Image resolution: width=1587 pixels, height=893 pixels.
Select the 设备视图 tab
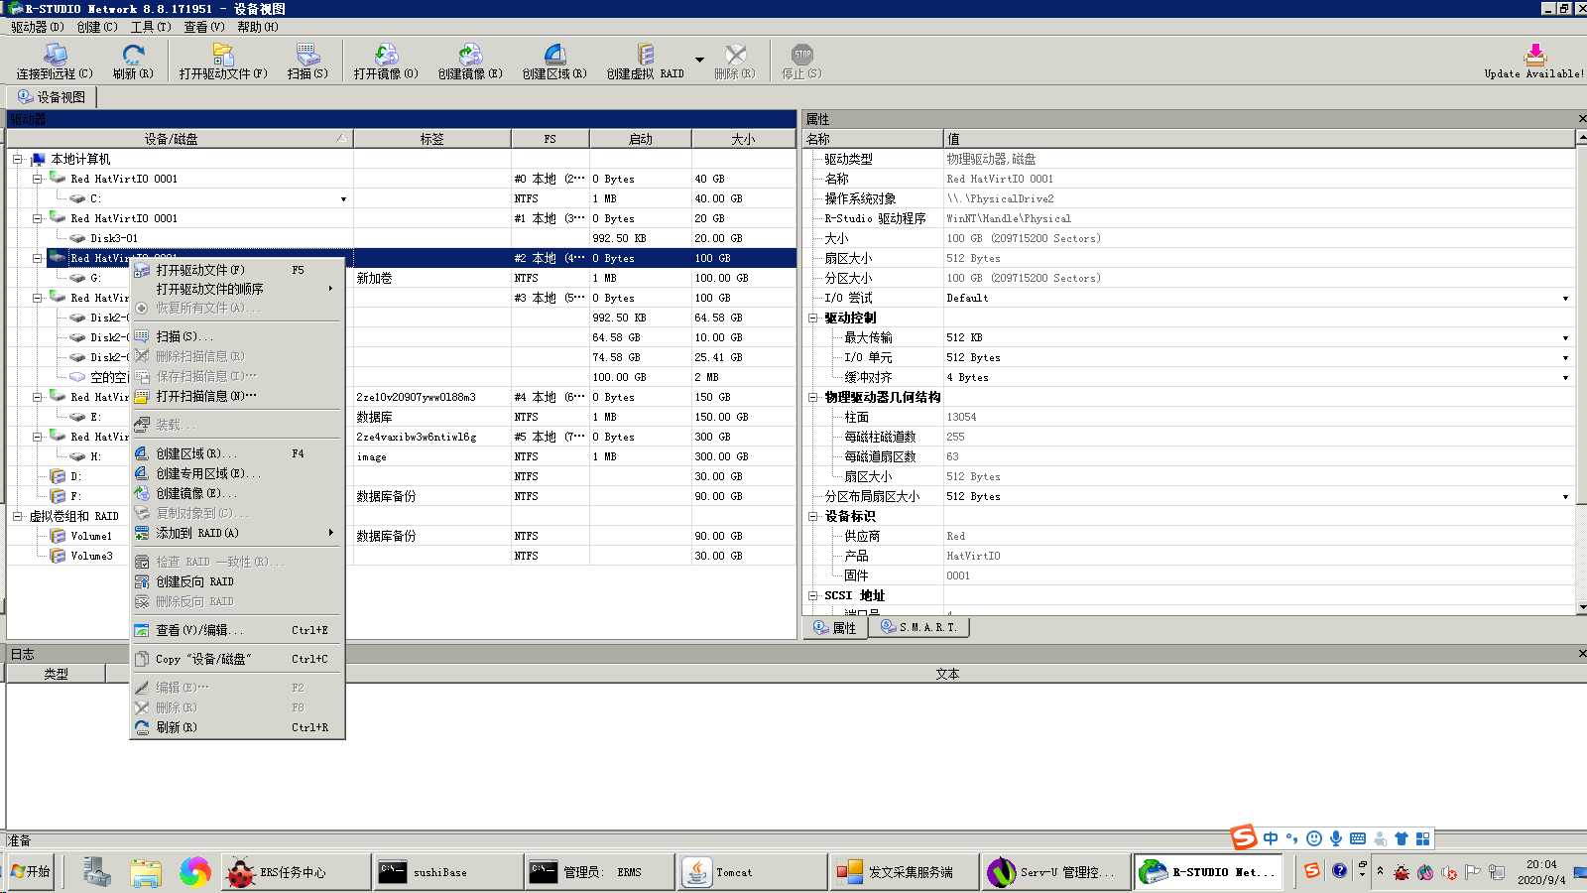tap(52, 97)
